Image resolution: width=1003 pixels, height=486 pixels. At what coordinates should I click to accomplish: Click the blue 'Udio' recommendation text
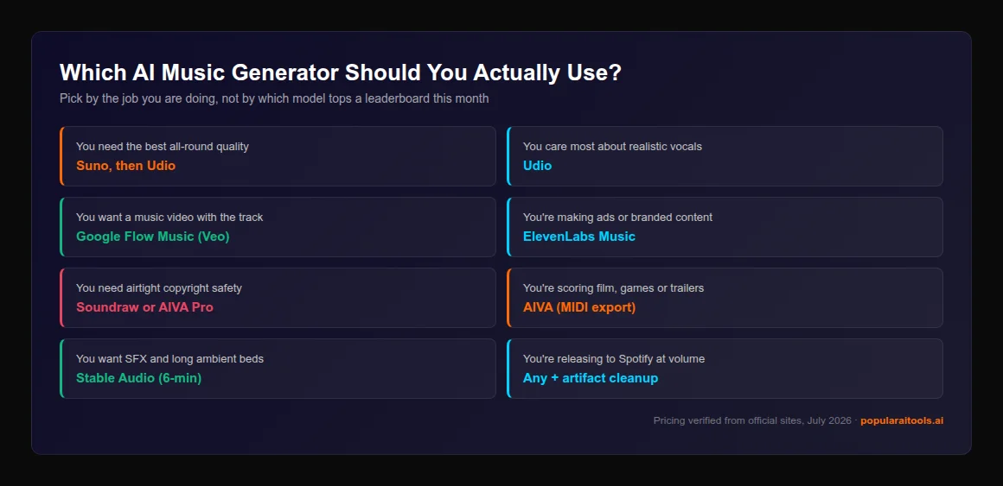537,166
